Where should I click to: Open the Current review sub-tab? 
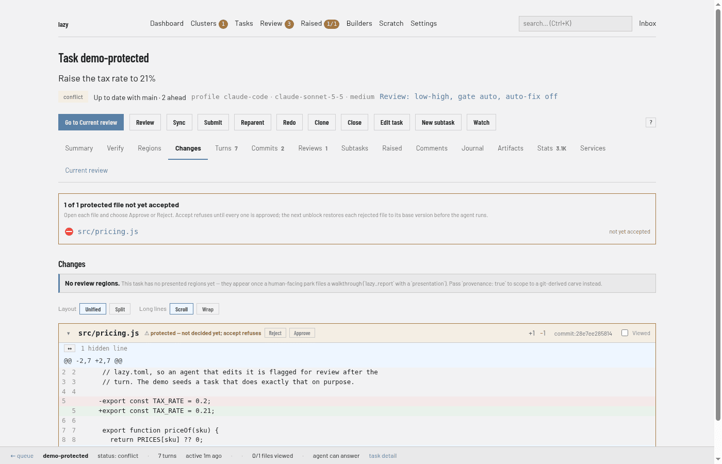[87, 171]
